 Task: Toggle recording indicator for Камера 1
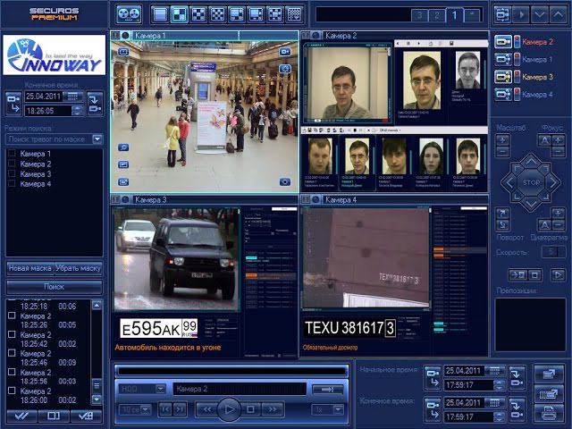[x=517, y=59]
